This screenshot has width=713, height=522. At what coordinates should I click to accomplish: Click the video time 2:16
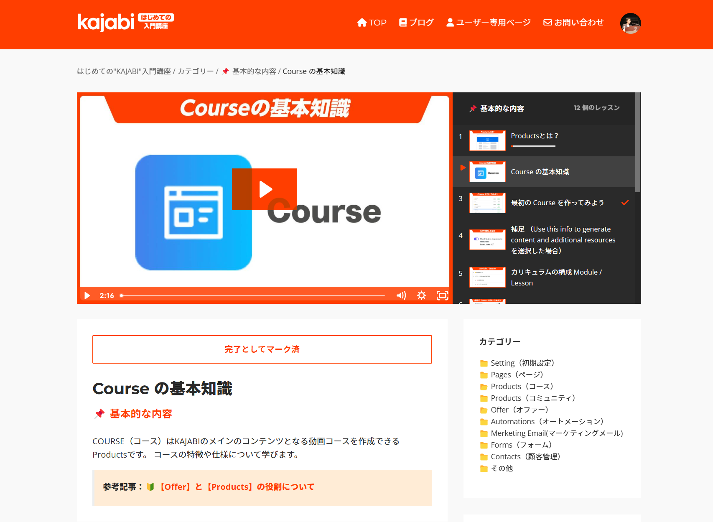coord(107,295)
